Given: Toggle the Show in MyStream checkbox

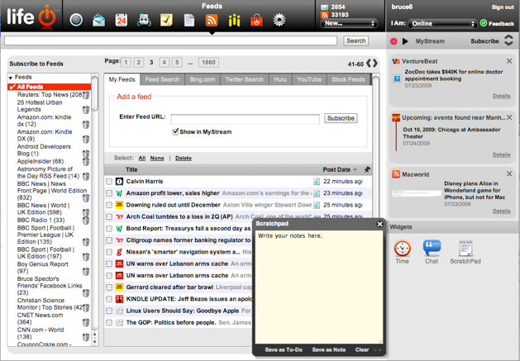Looking at the screenshot, I should [175, 131].
